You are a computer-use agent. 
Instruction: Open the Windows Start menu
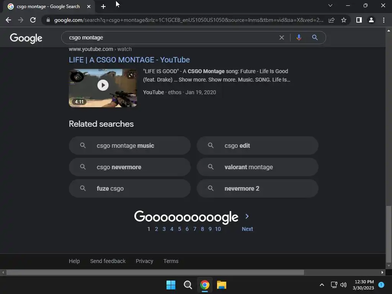[171, 285]
